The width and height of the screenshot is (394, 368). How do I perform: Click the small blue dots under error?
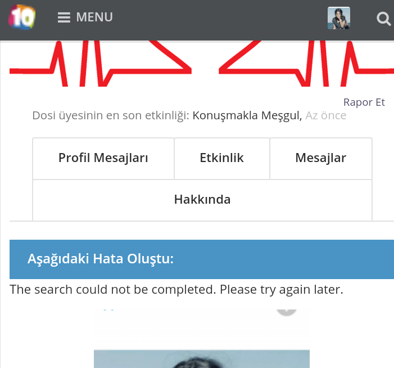(108, 310)
